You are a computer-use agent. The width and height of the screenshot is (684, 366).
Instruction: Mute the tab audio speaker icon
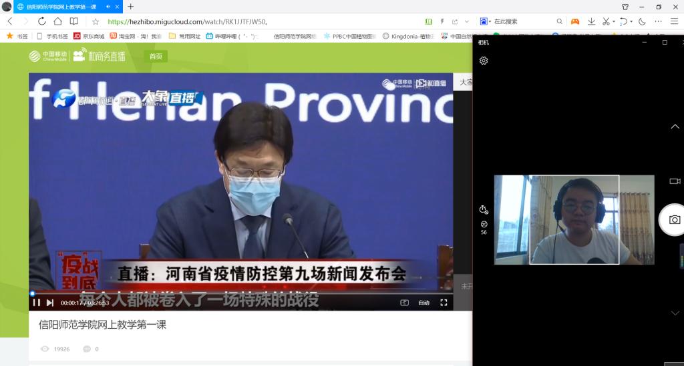coord(109,7)
